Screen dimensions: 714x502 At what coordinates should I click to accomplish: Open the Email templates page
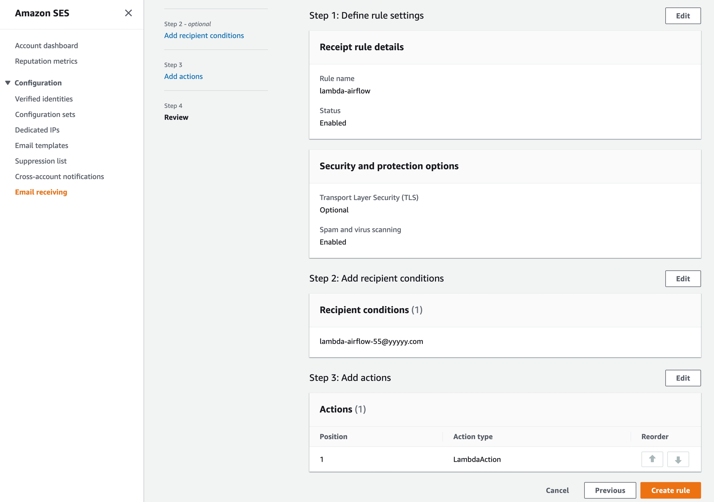41,146
